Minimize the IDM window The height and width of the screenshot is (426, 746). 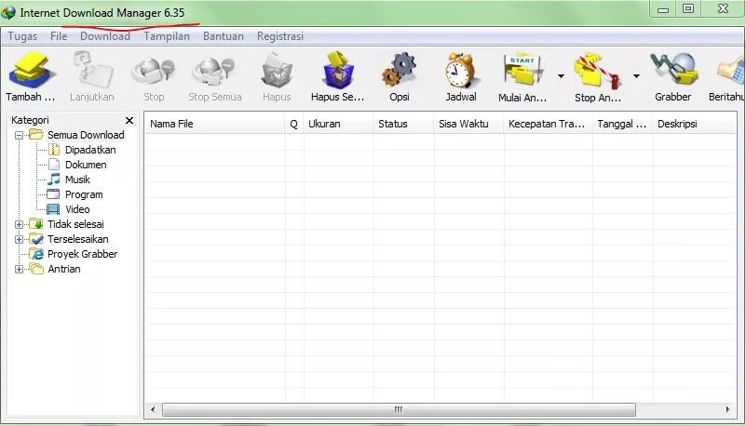tap(663, 9)
